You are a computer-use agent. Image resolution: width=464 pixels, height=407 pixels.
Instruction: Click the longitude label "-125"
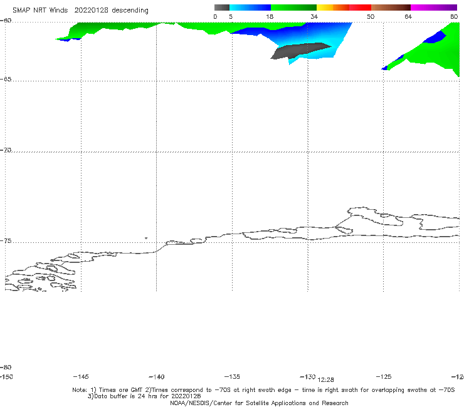[384, 377]
